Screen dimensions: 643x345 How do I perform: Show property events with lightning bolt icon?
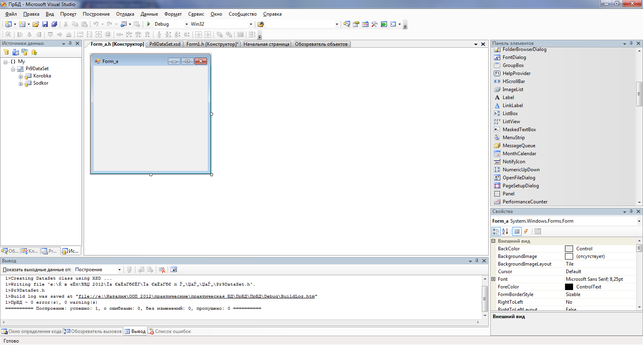[526, 231]
